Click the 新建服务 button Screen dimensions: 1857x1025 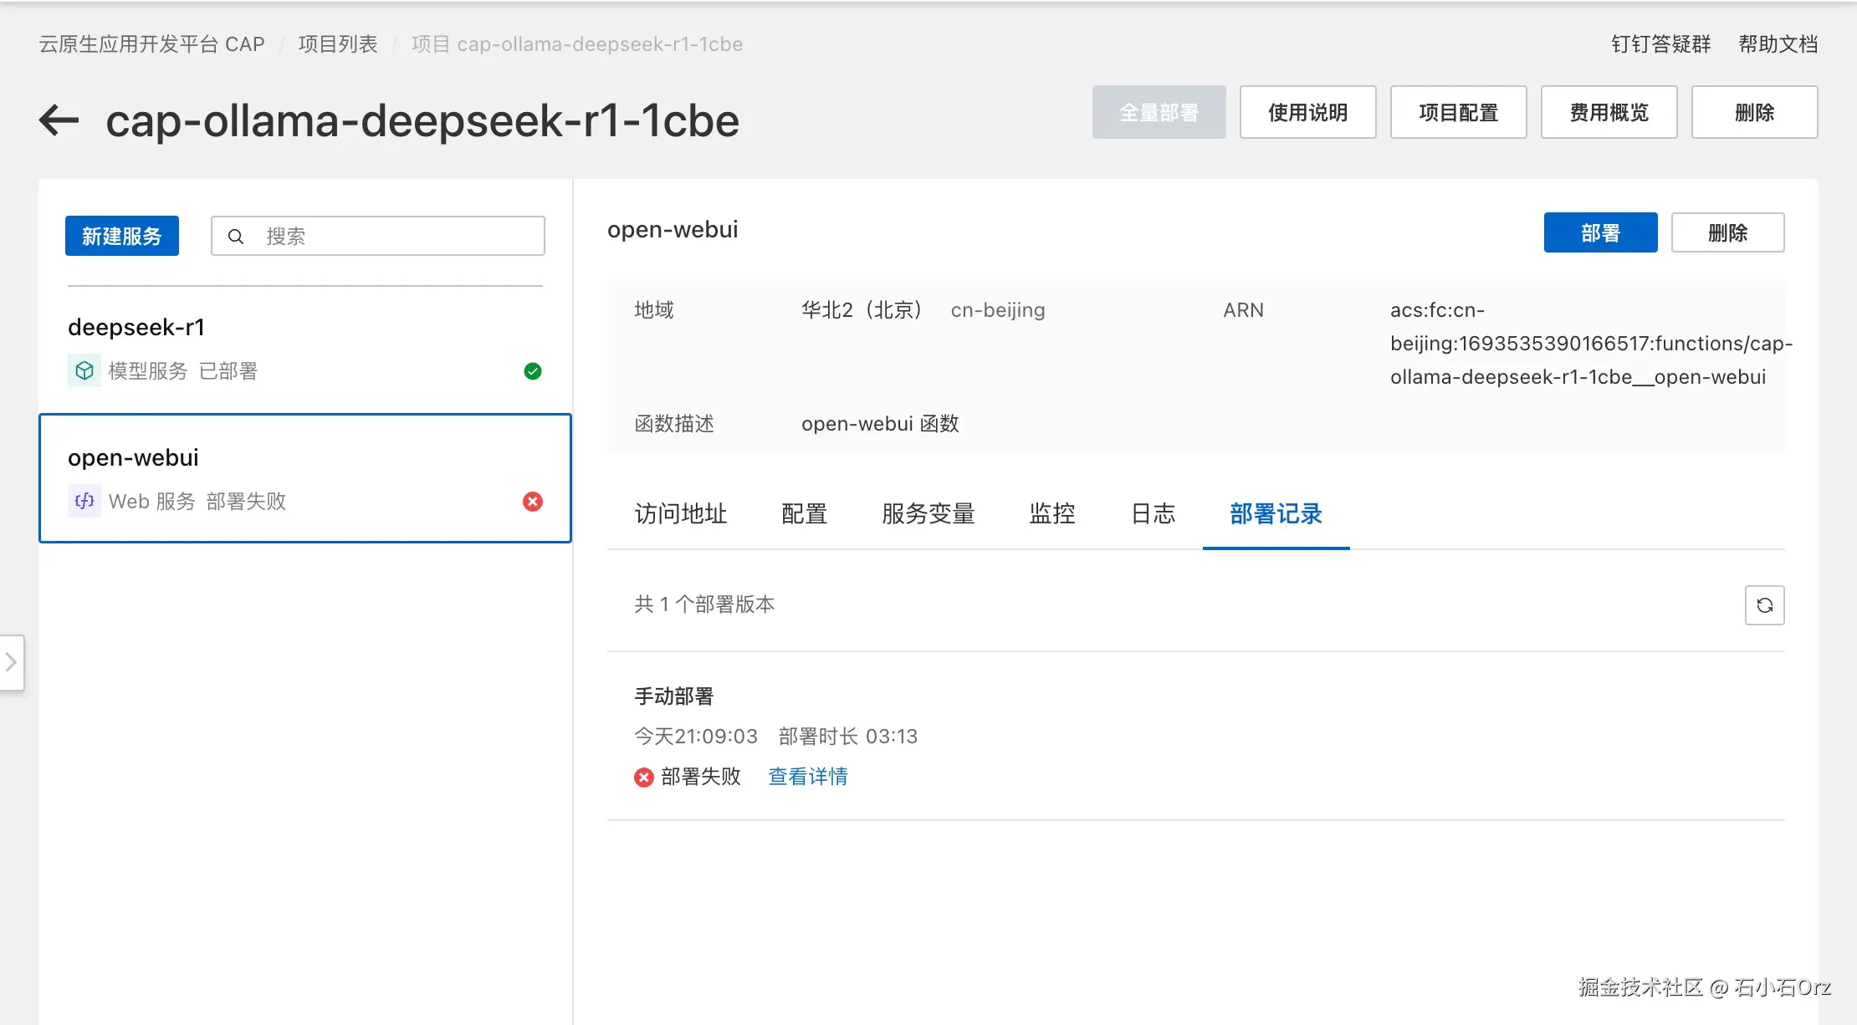pos(122,237)
